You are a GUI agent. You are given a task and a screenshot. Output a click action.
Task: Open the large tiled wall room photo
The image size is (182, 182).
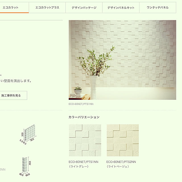pos(122,60)
